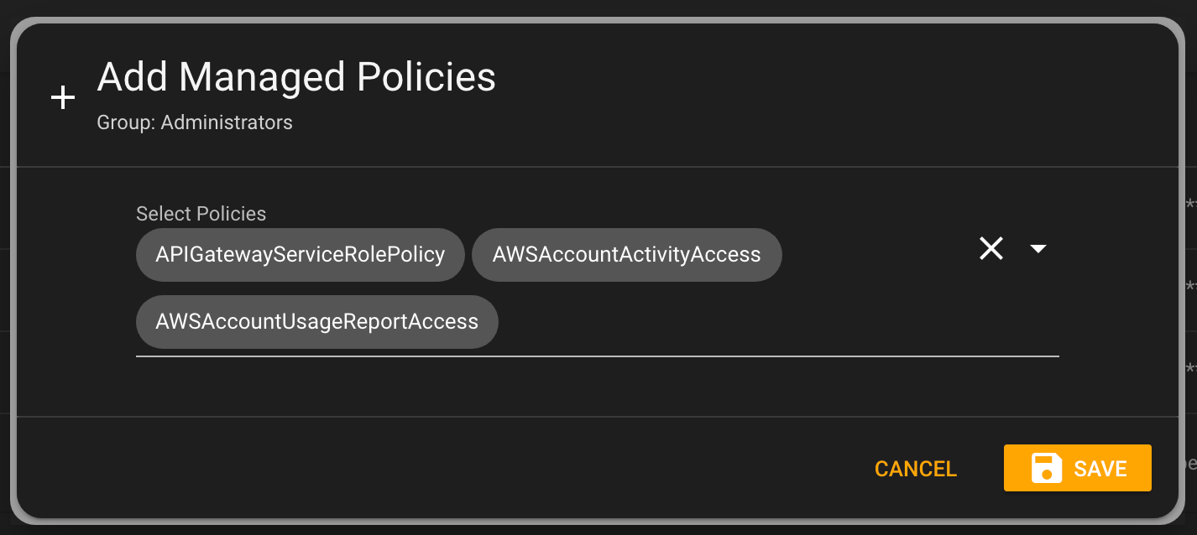The height and width of the screenshot is (535, 1197).
Task: Select the AWSAccountUsageReportAccess chip
Action: tap(317, 321)
